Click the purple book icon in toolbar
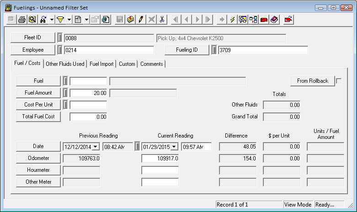357x212 pixels. click(x=274, y=20)
